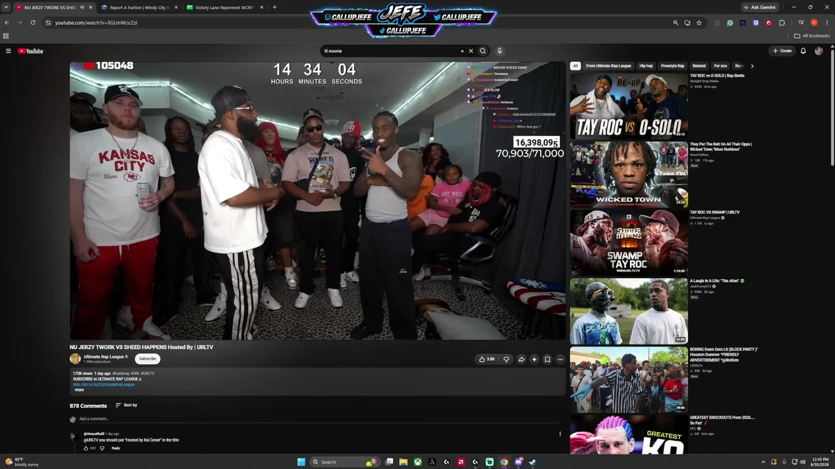Bookmark this page with the star
The height and width of the screenshot is (469, 835).
pyautogui.click(x=699, y=22)
